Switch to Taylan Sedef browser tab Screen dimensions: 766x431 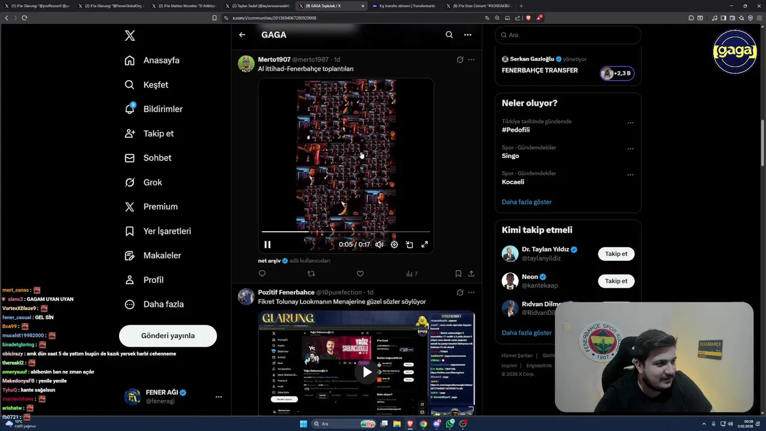[259, 6]
